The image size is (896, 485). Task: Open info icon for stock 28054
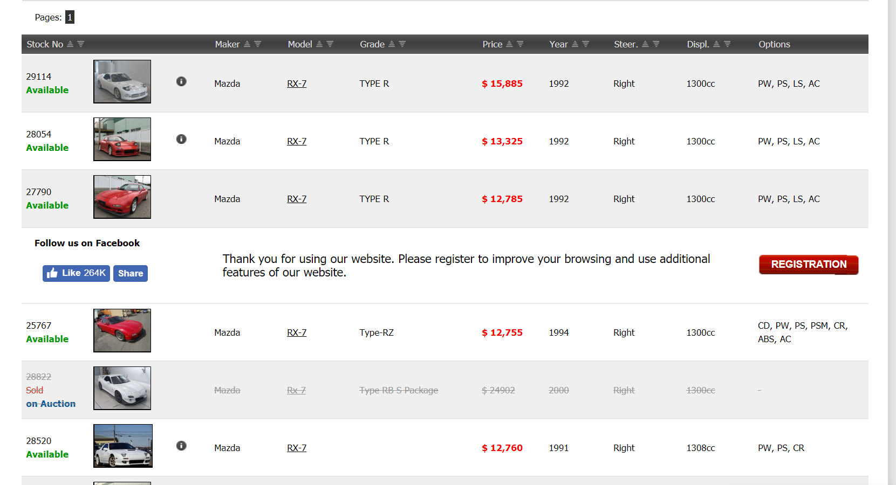pos(181,139)
